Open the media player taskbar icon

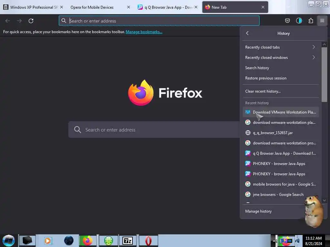[x=48, y=241]
